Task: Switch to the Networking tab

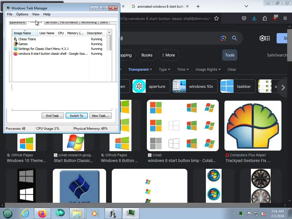Action: coord(89,22)
